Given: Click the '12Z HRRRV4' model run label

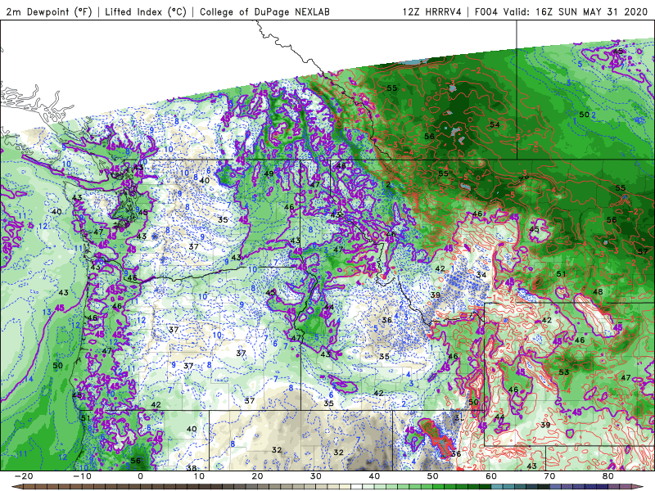Looking at the screenshot, I should click(x=432, y=11).
